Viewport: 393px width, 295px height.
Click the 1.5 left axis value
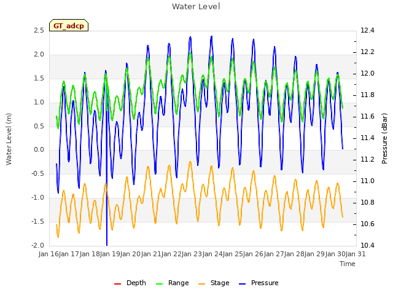tap(39, 78)
